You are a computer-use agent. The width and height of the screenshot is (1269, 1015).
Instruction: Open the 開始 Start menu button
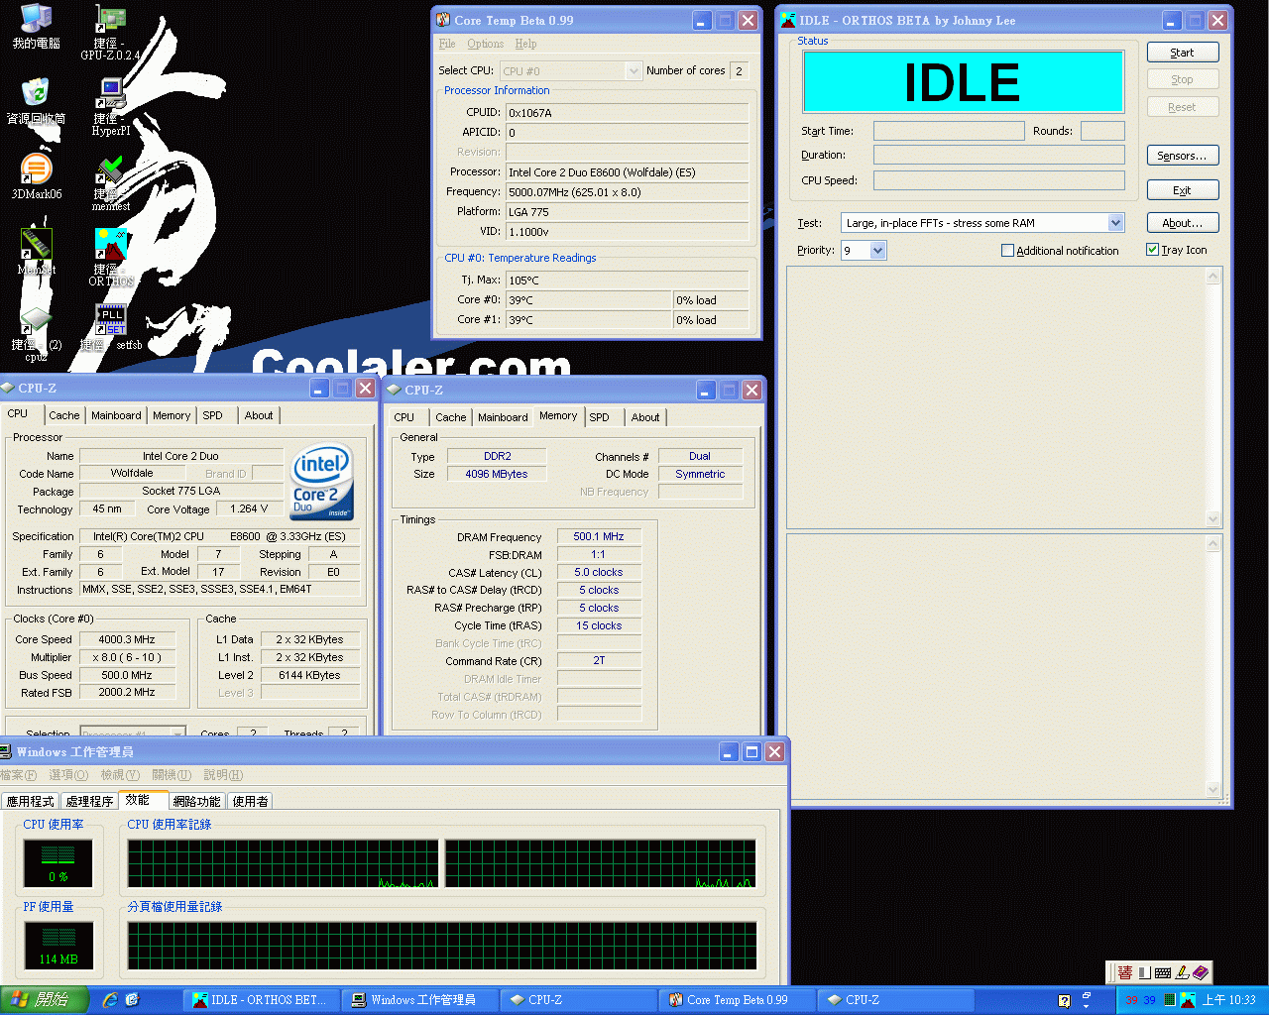(45, 1000)
